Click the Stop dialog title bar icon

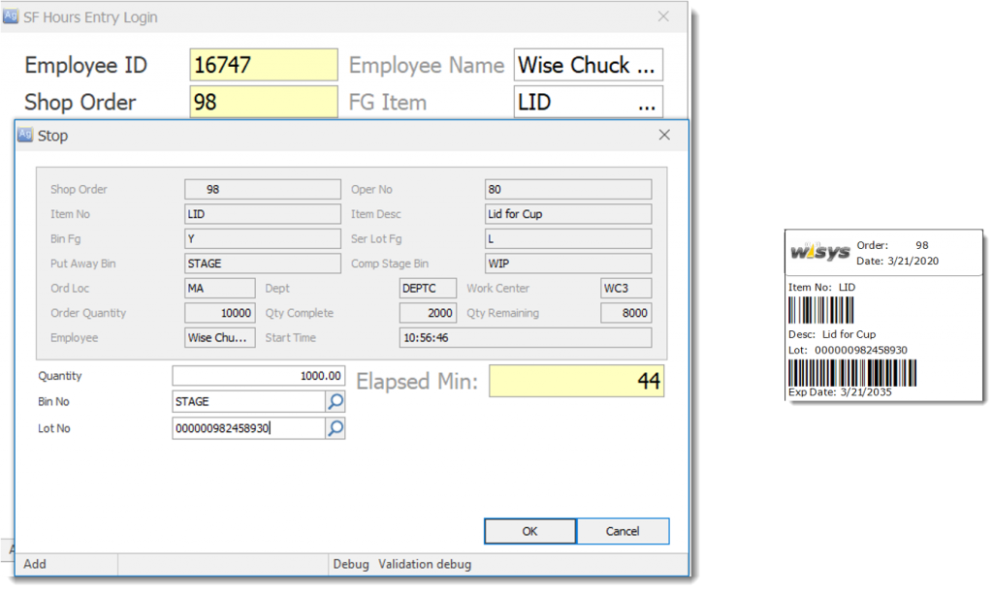26,136
